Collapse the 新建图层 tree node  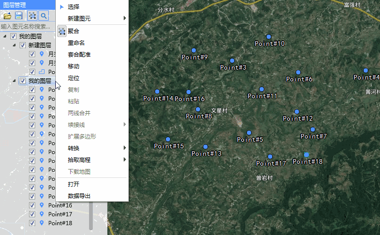point(15,45)
